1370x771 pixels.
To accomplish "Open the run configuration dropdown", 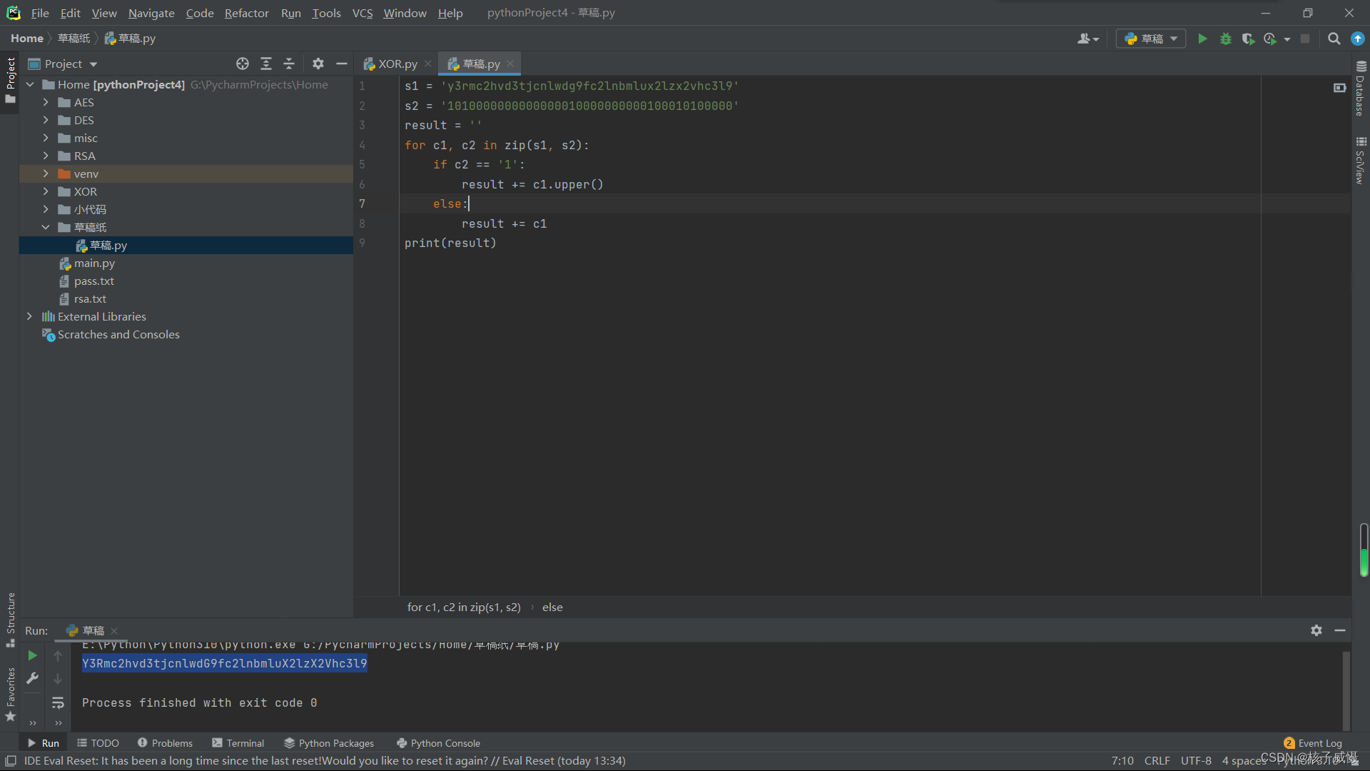I will 1151,39.
